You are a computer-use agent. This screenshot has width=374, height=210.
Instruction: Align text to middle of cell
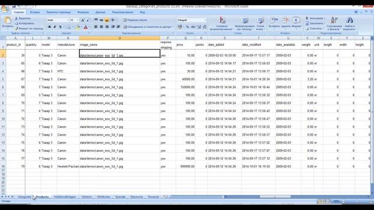pos(101,20)
